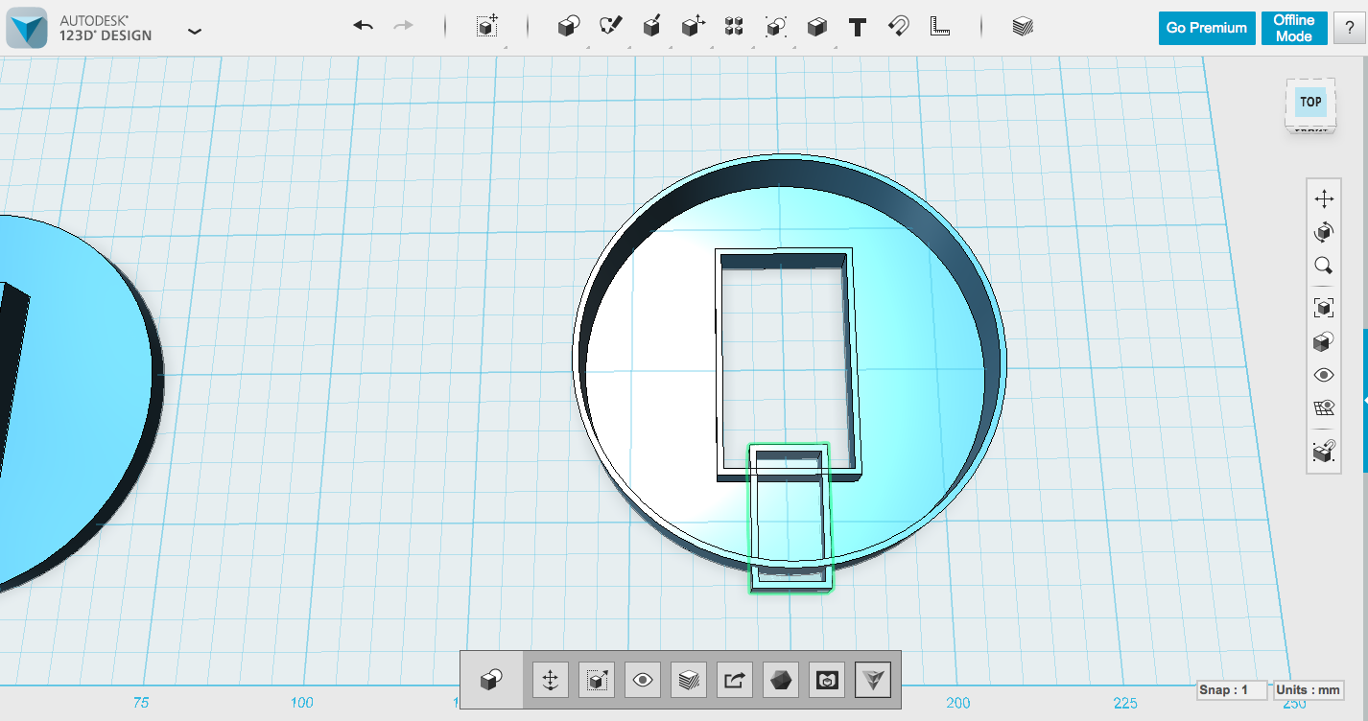Hide the selected object using the sidebar eye icon
The width and height of the screenshot is (1368, 721).
[1324, 374]
